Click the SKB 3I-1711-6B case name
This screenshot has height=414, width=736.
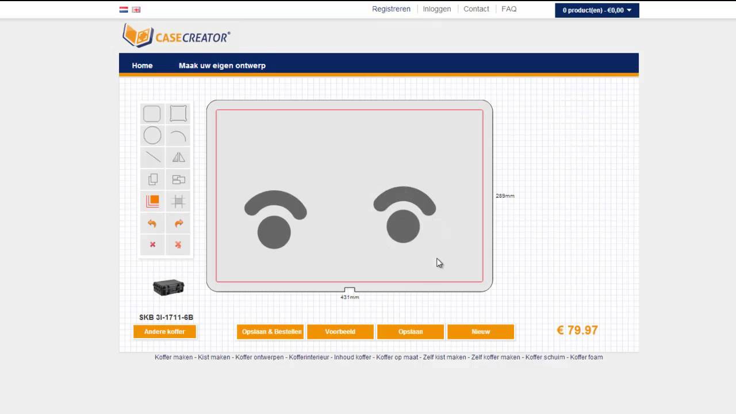click(166, 317)
